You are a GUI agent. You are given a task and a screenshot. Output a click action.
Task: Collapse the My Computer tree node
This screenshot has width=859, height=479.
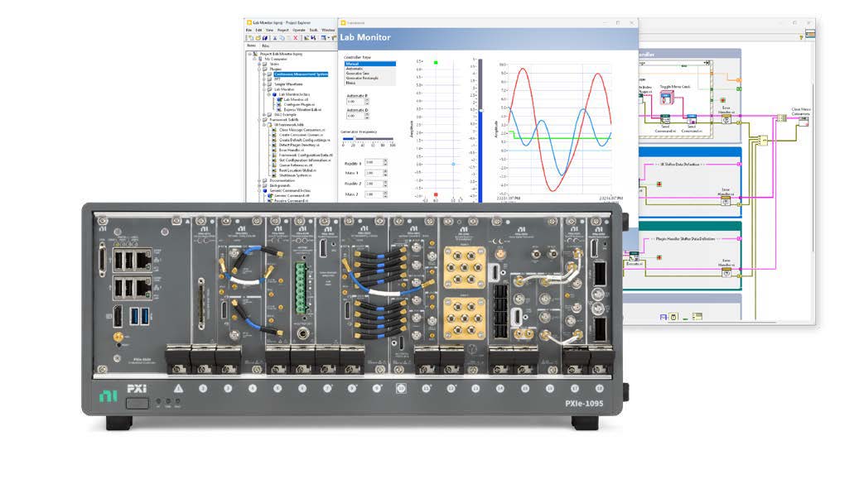point(254,59)
